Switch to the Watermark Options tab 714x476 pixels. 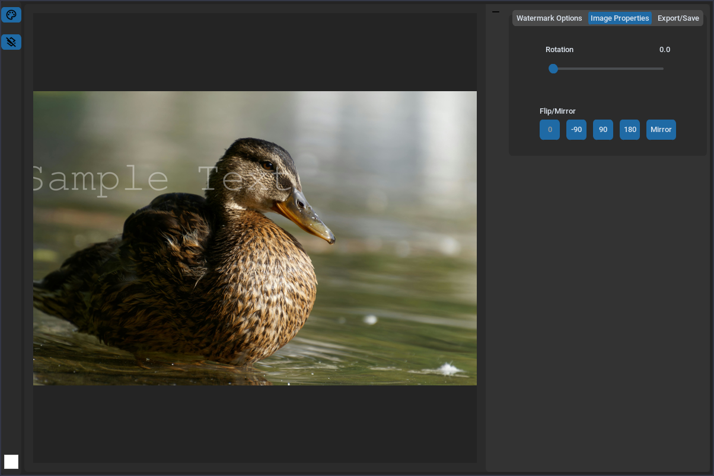[549, 18]
